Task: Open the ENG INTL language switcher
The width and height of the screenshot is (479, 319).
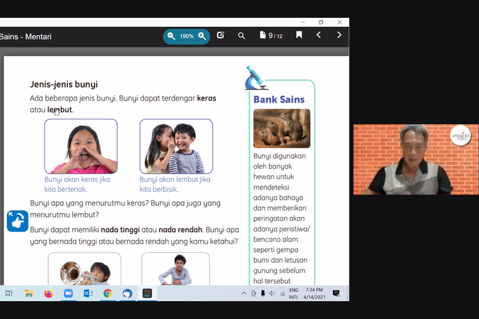Action: point(293,293)
